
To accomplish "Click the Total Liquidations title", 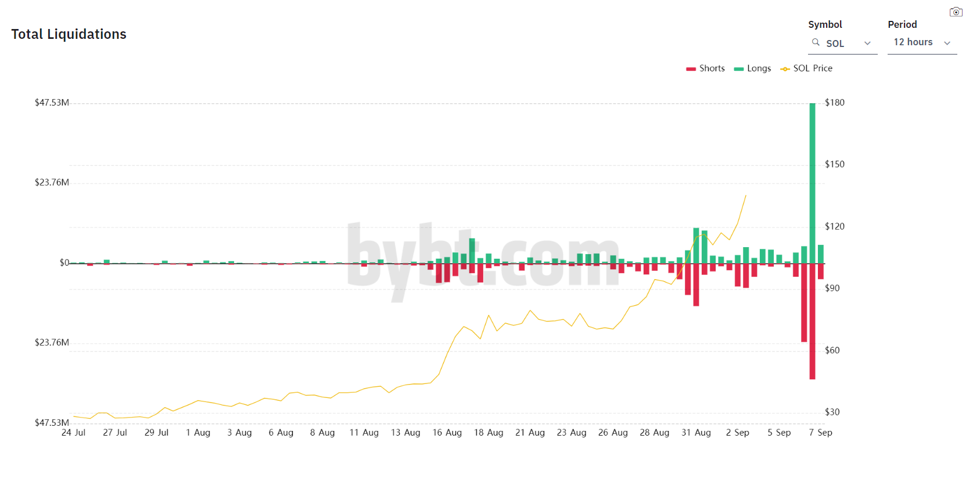I will (69, 34).
